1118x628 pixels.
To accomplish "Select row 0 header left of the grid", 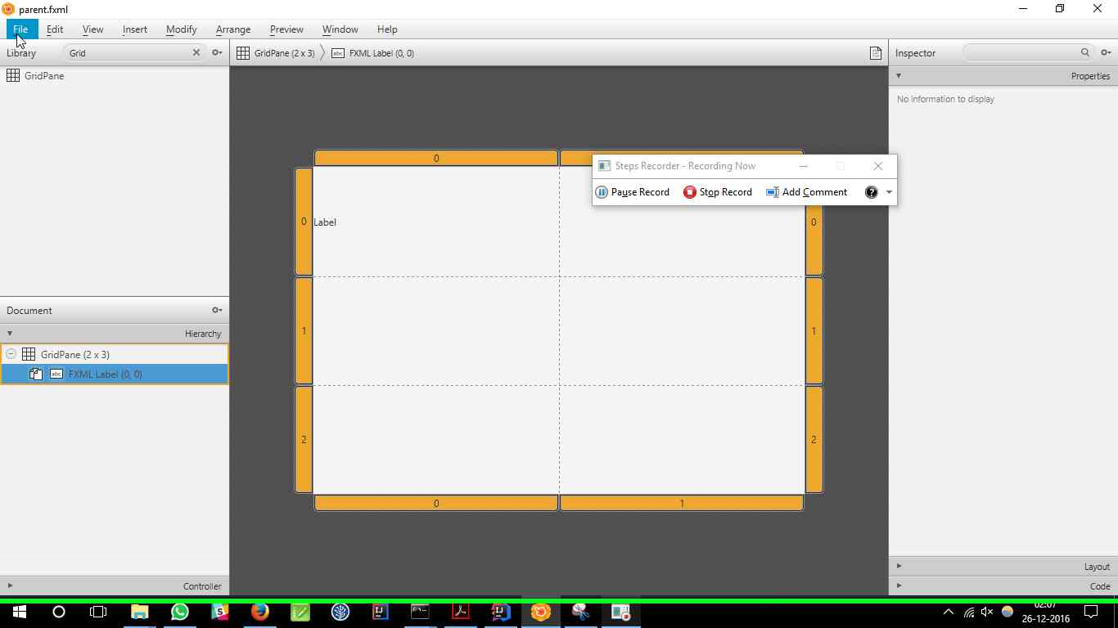I will pyautogui.click(x=304, y=222).
